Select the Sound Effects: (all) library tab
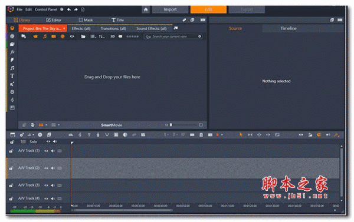This screenshot has width=354, height=222. click(152, 28)
